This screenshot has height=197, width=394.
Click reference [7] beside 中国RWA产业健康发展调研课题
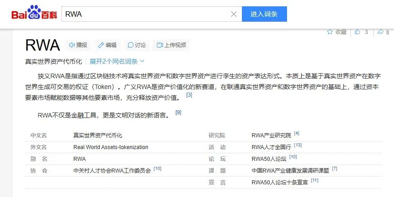click(334, 169)
